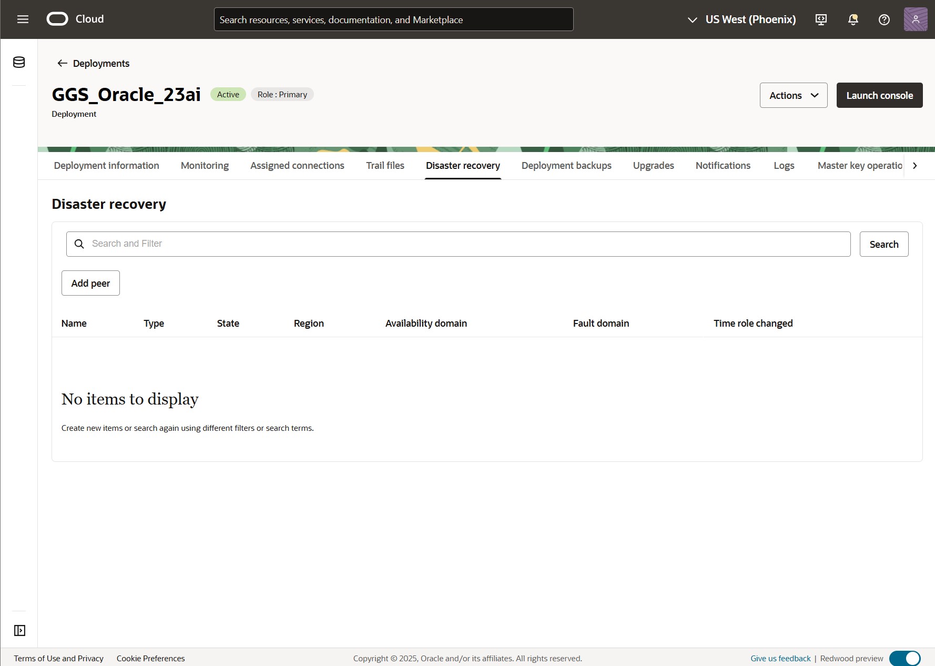Click the Launch console button
Screen dimensions: 935x666
879,95
